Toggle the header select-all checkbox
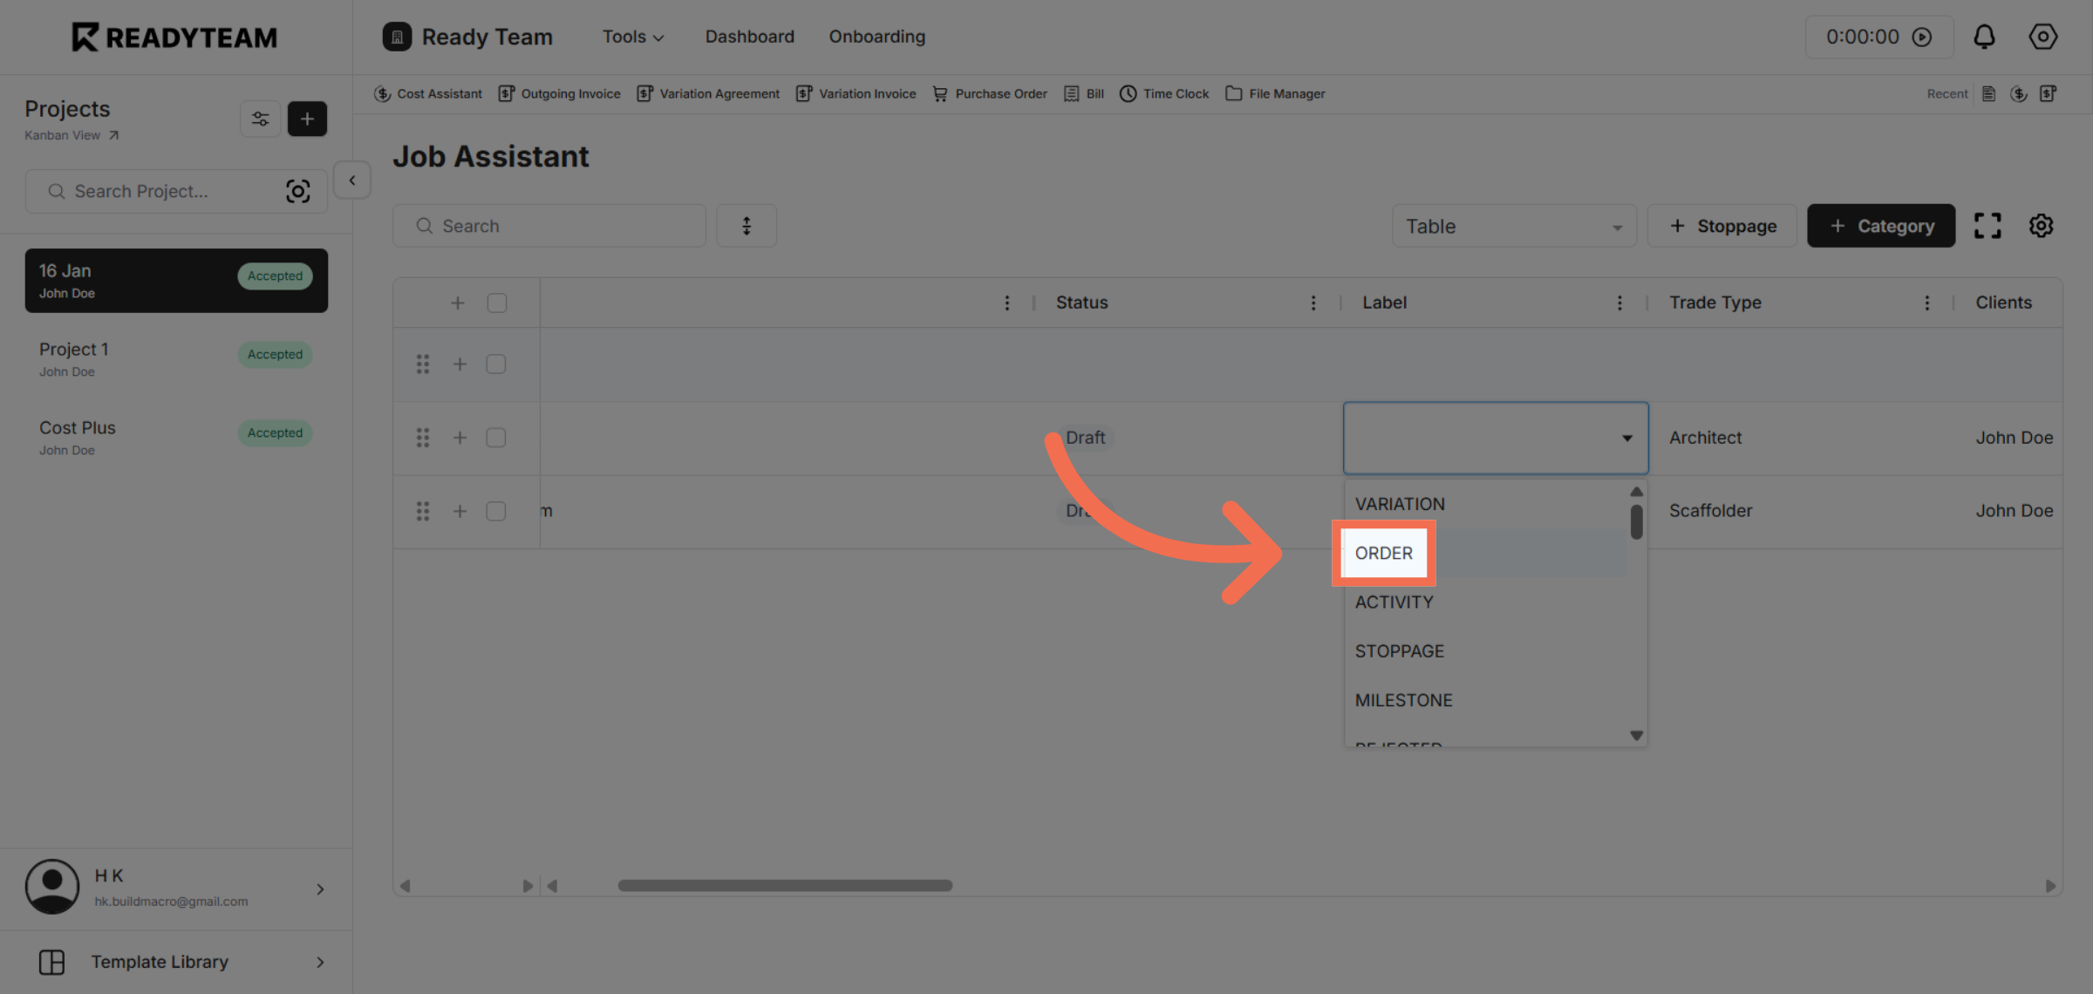The image size is (2093, 994). [497, 303]
